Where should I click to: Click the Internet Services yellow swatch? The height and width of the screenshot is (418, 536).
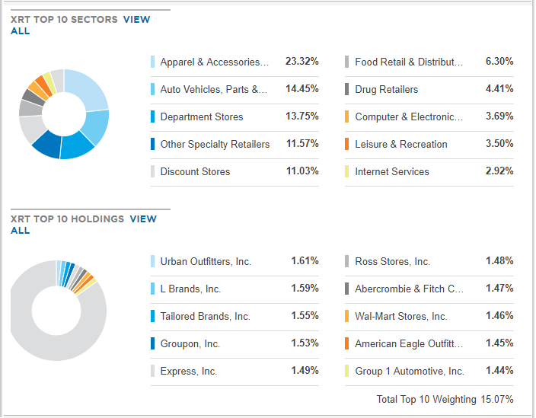click(x=346, y=171)
